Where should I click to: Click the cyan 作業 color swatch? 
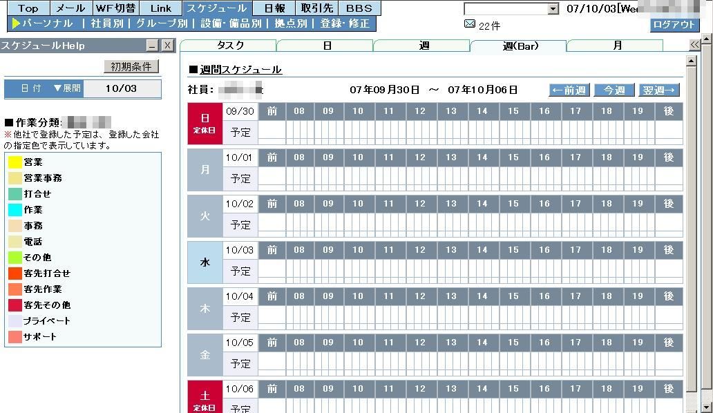point(15,210)
